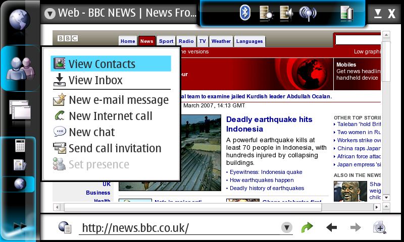Open the BBC News tab
This screenshot has width=404, height=242.
146,41
